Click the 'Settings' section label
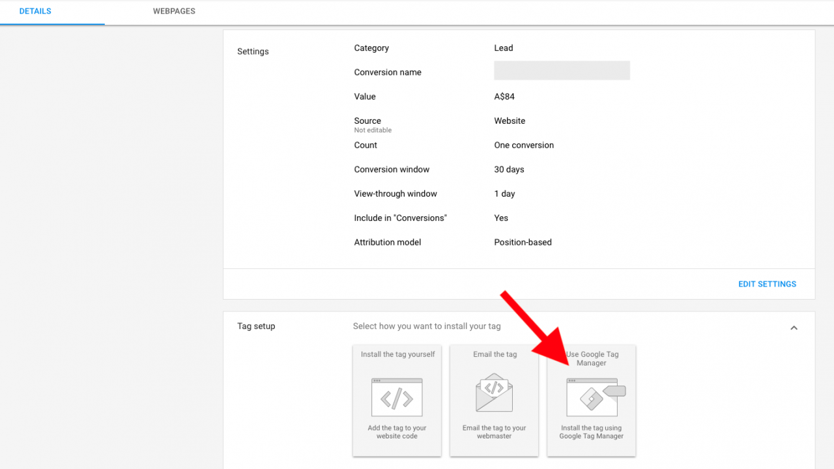Screen dimensions: 834x469 tap(253, 51)
